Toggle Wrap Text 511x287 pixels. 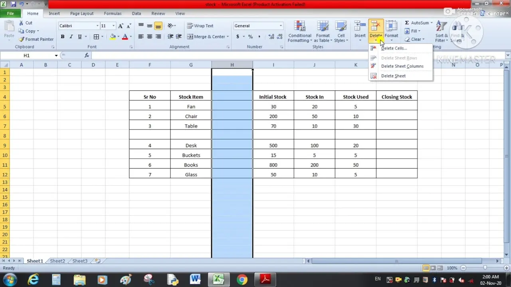click(200, 26)
